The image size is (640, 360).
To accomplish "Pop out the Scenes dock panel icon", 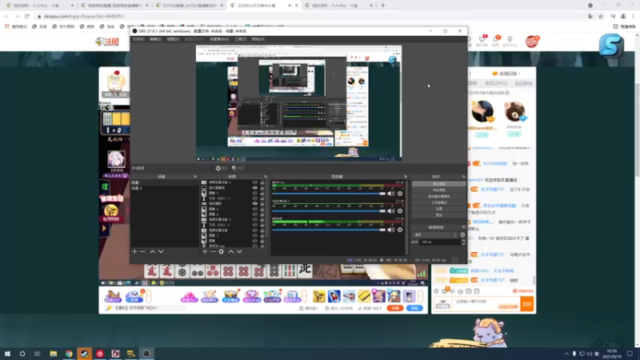I will 195,177.
